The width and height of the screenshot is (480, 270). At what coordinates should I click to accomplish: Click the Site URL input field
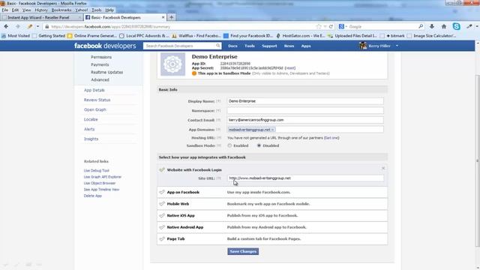pyautogui.click(x=305, y=178)
